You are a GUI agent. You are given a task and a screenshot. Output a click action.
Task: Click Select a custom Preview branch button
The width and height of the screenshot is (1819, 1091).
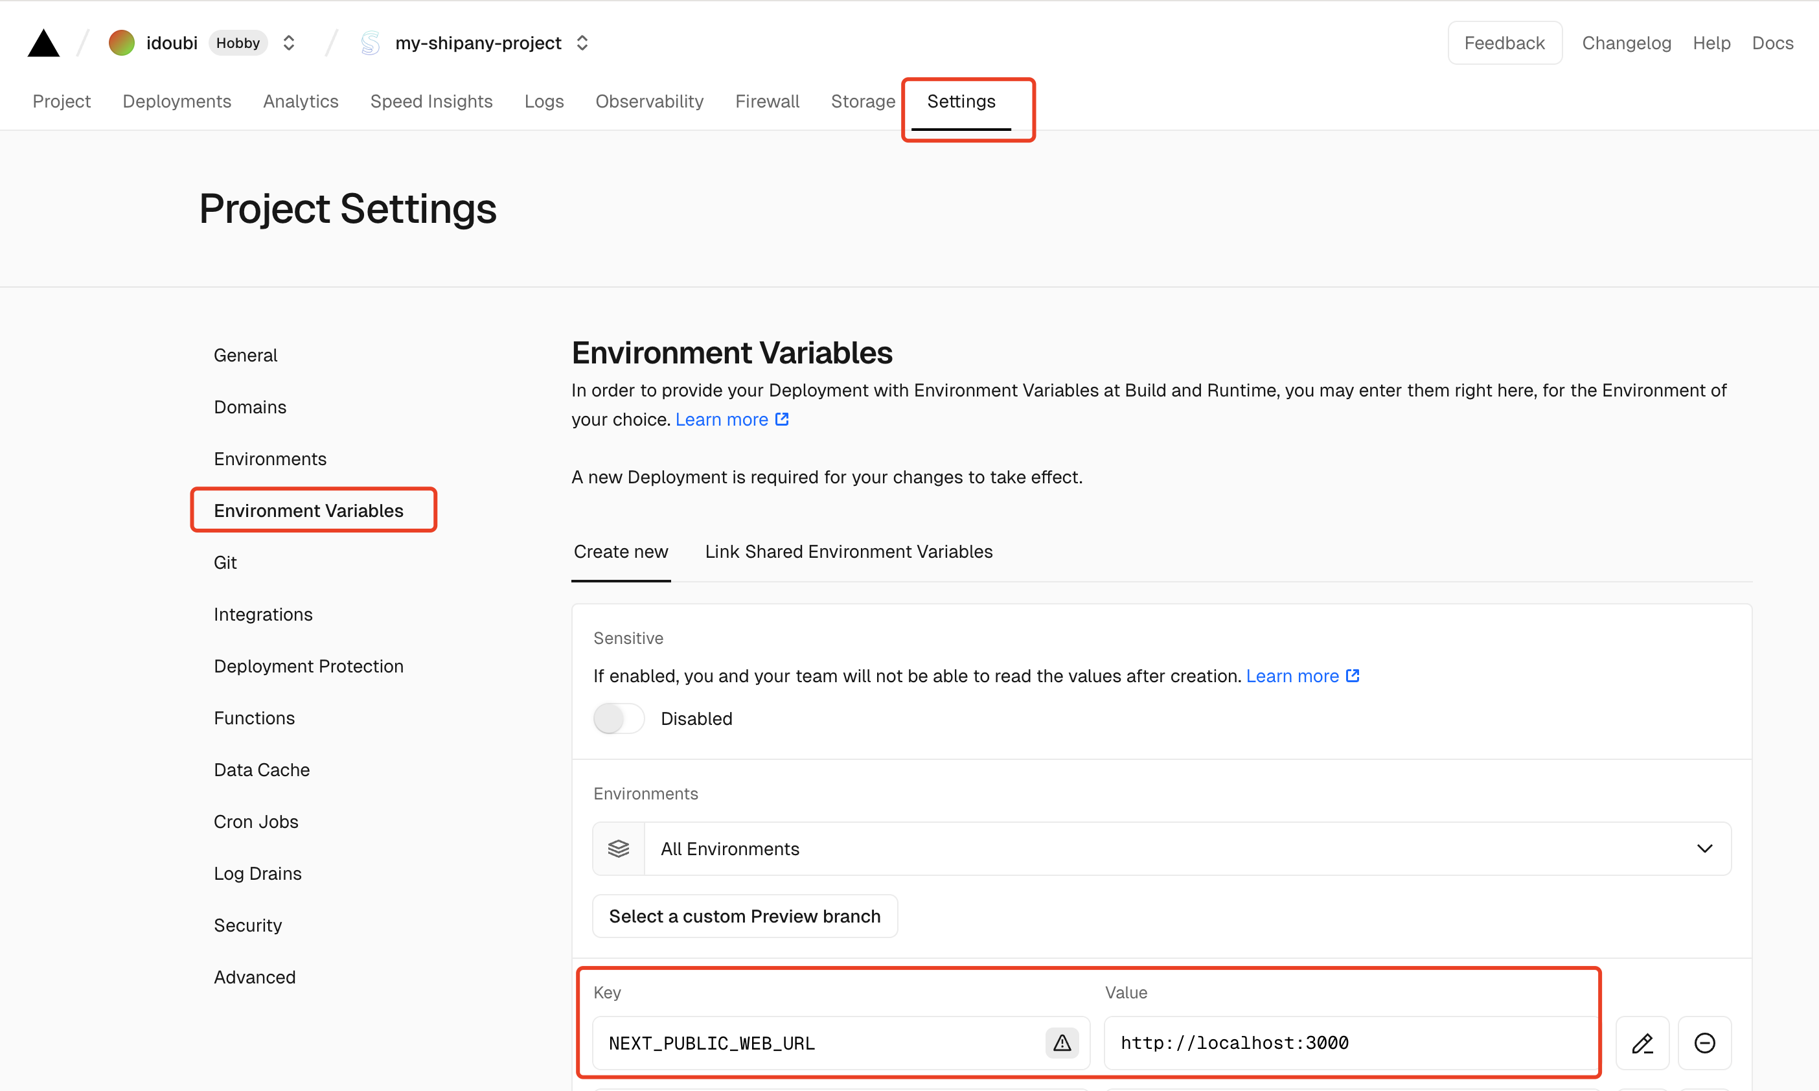[x=744, y=917]
